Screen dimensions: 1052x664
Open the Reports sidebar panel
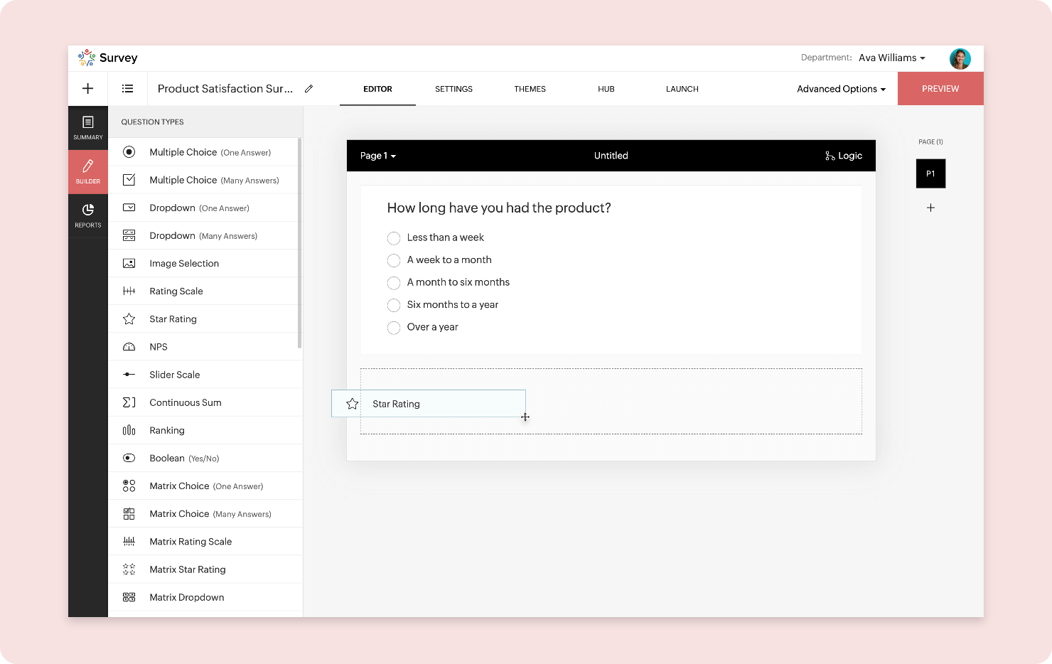pyautogui.click(x=88, y=215)
